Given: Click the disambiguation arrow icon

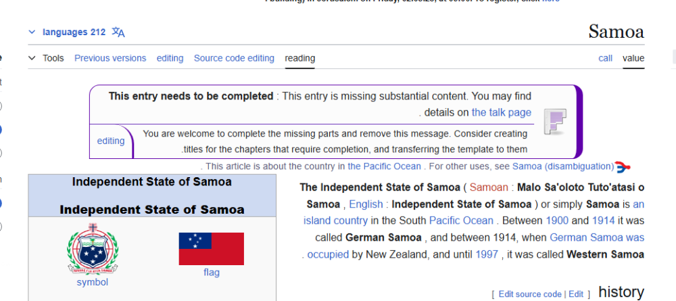Looking at the screenshot, I should pyautogui.click(x=623, y=166).
